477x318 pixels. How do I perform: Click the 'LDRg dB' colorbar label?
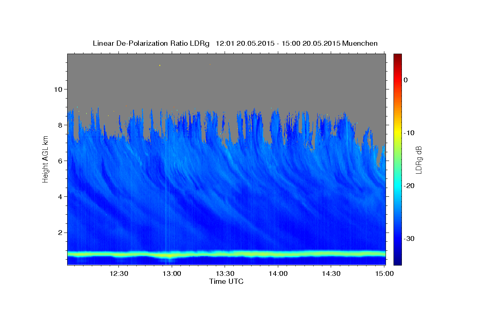coord(418,159)
